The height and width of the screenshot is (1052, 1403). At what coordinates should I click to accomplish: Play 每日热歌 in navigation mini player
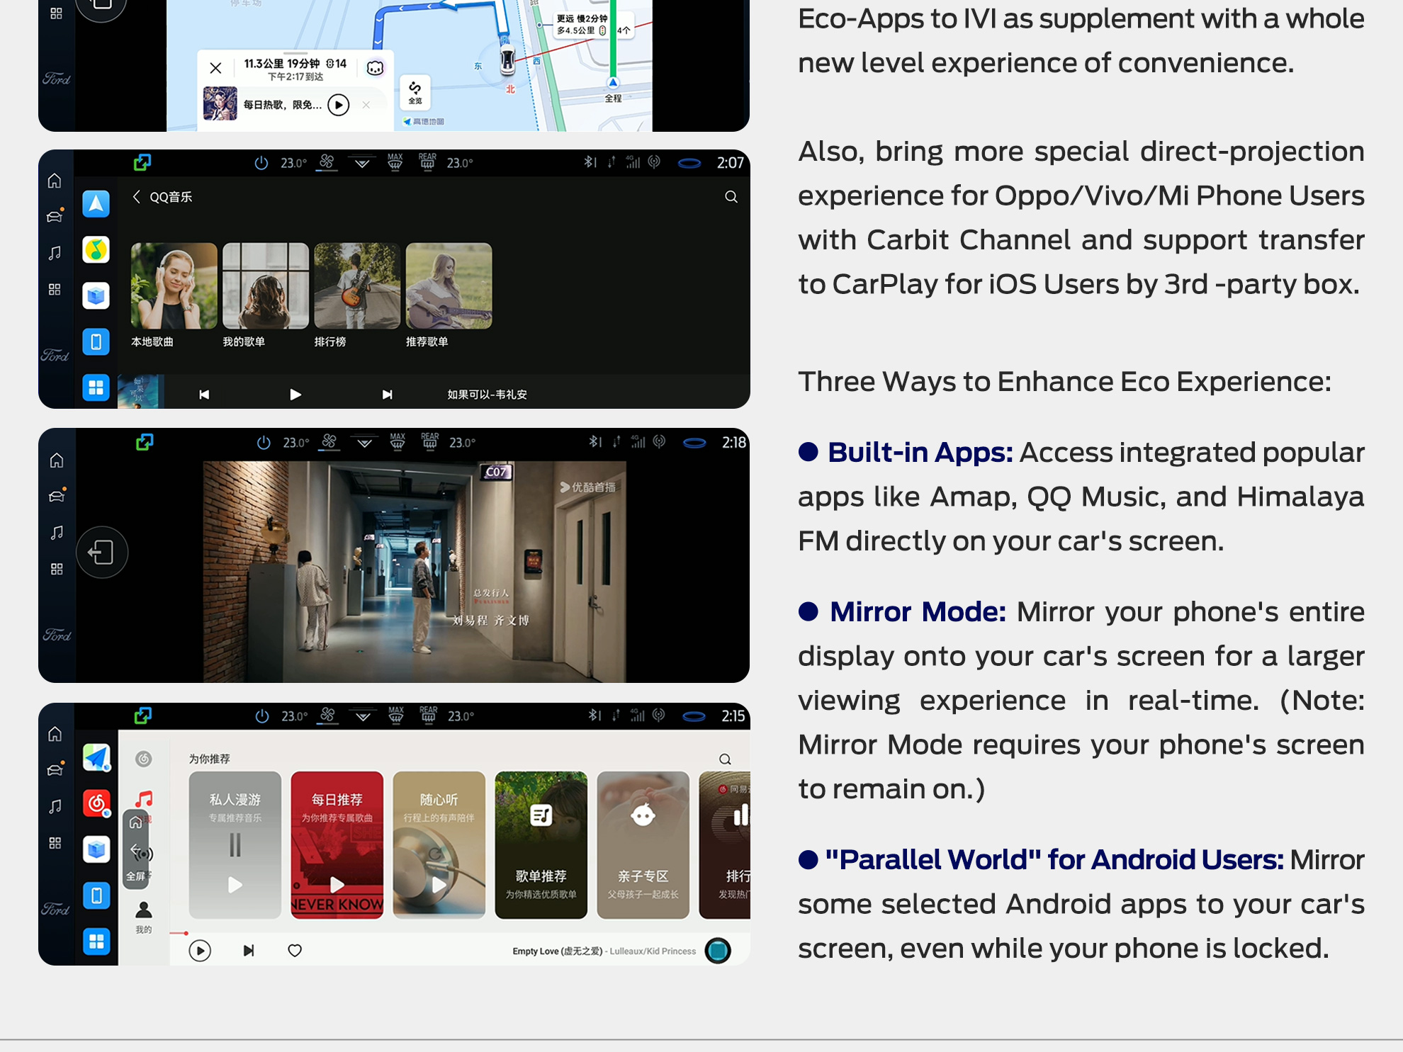(x=339, y=105)
